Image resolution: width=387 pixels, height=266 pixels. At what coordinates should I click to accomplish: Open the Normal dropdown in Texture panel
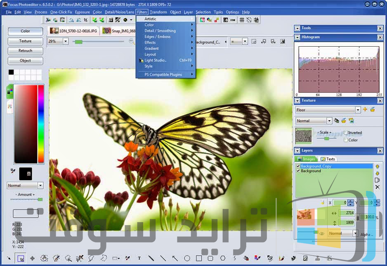[x=329, y=121]
